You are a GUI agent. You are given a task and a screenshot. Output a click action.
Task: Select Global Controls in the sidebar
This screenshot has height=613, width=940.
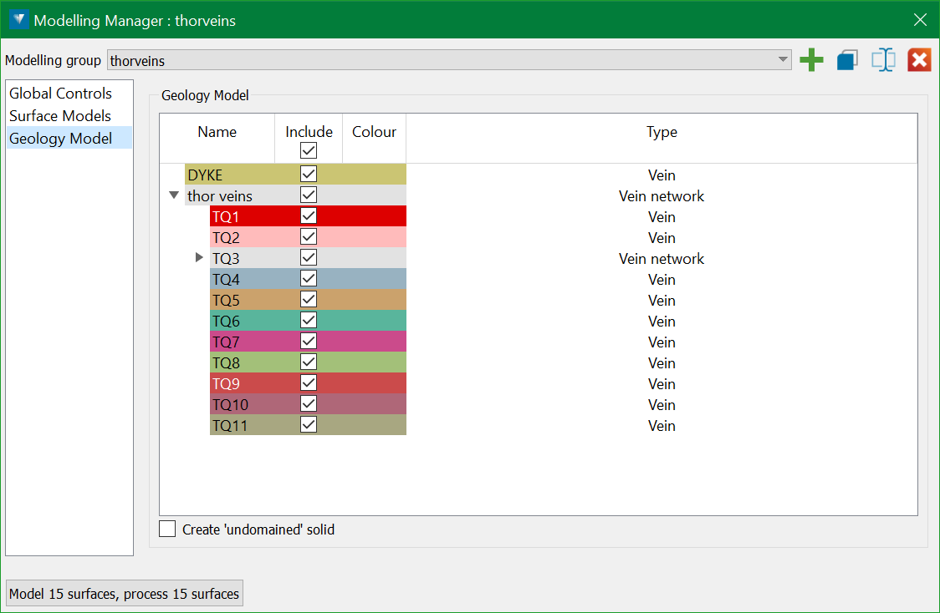[60, 94]
